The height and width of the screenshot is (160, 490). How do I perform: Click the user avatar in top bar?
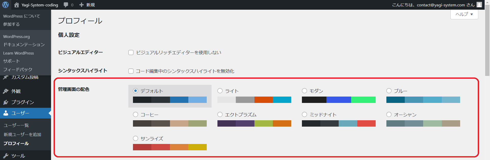479,5
